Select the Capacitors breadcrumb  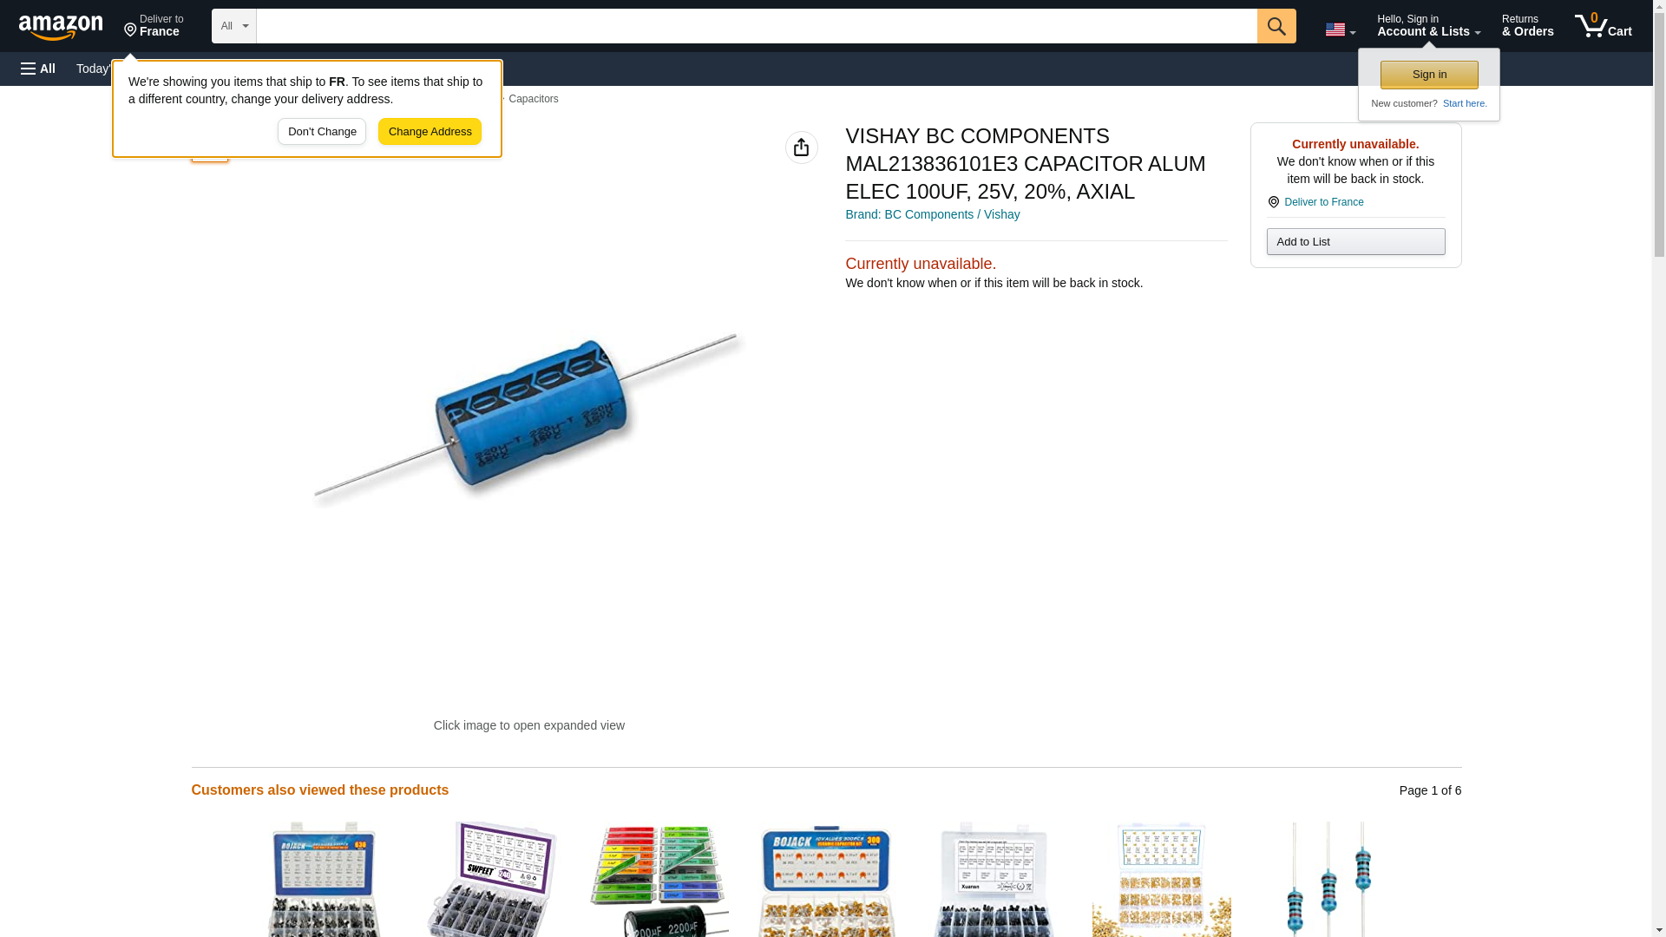tap(533, 99)
